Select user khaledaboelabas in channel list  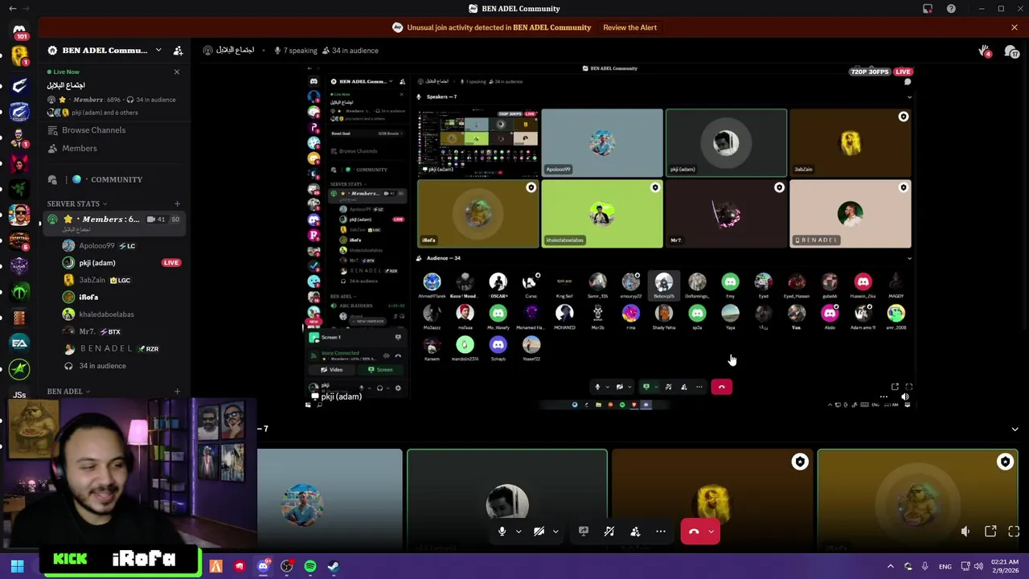coord(106,314)
